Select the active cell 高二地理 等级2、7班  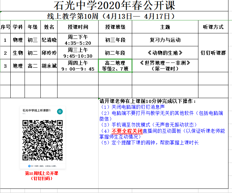pyautogui.click(x=115, y=66)
